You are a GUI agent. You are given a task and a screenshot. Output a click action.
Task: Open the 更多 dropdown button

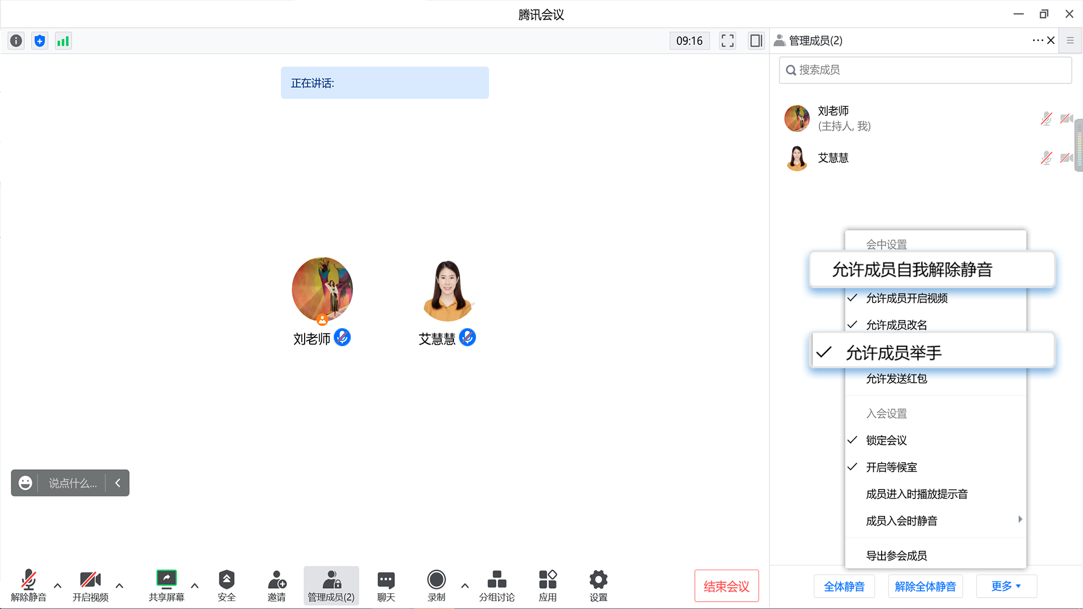[1006, 586]
